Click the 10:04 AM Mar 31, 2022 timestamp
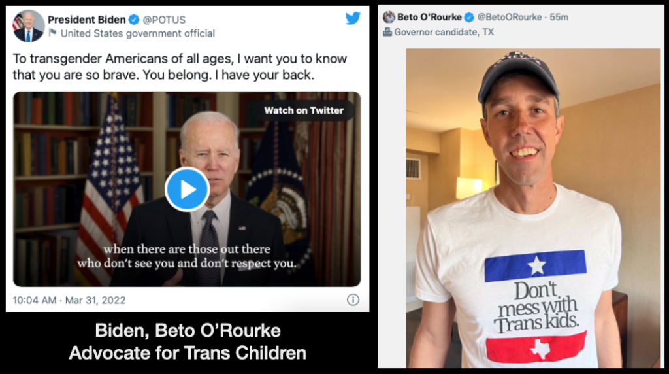The image size is (669, 374). pyautogui.click(x=69, y=300)
